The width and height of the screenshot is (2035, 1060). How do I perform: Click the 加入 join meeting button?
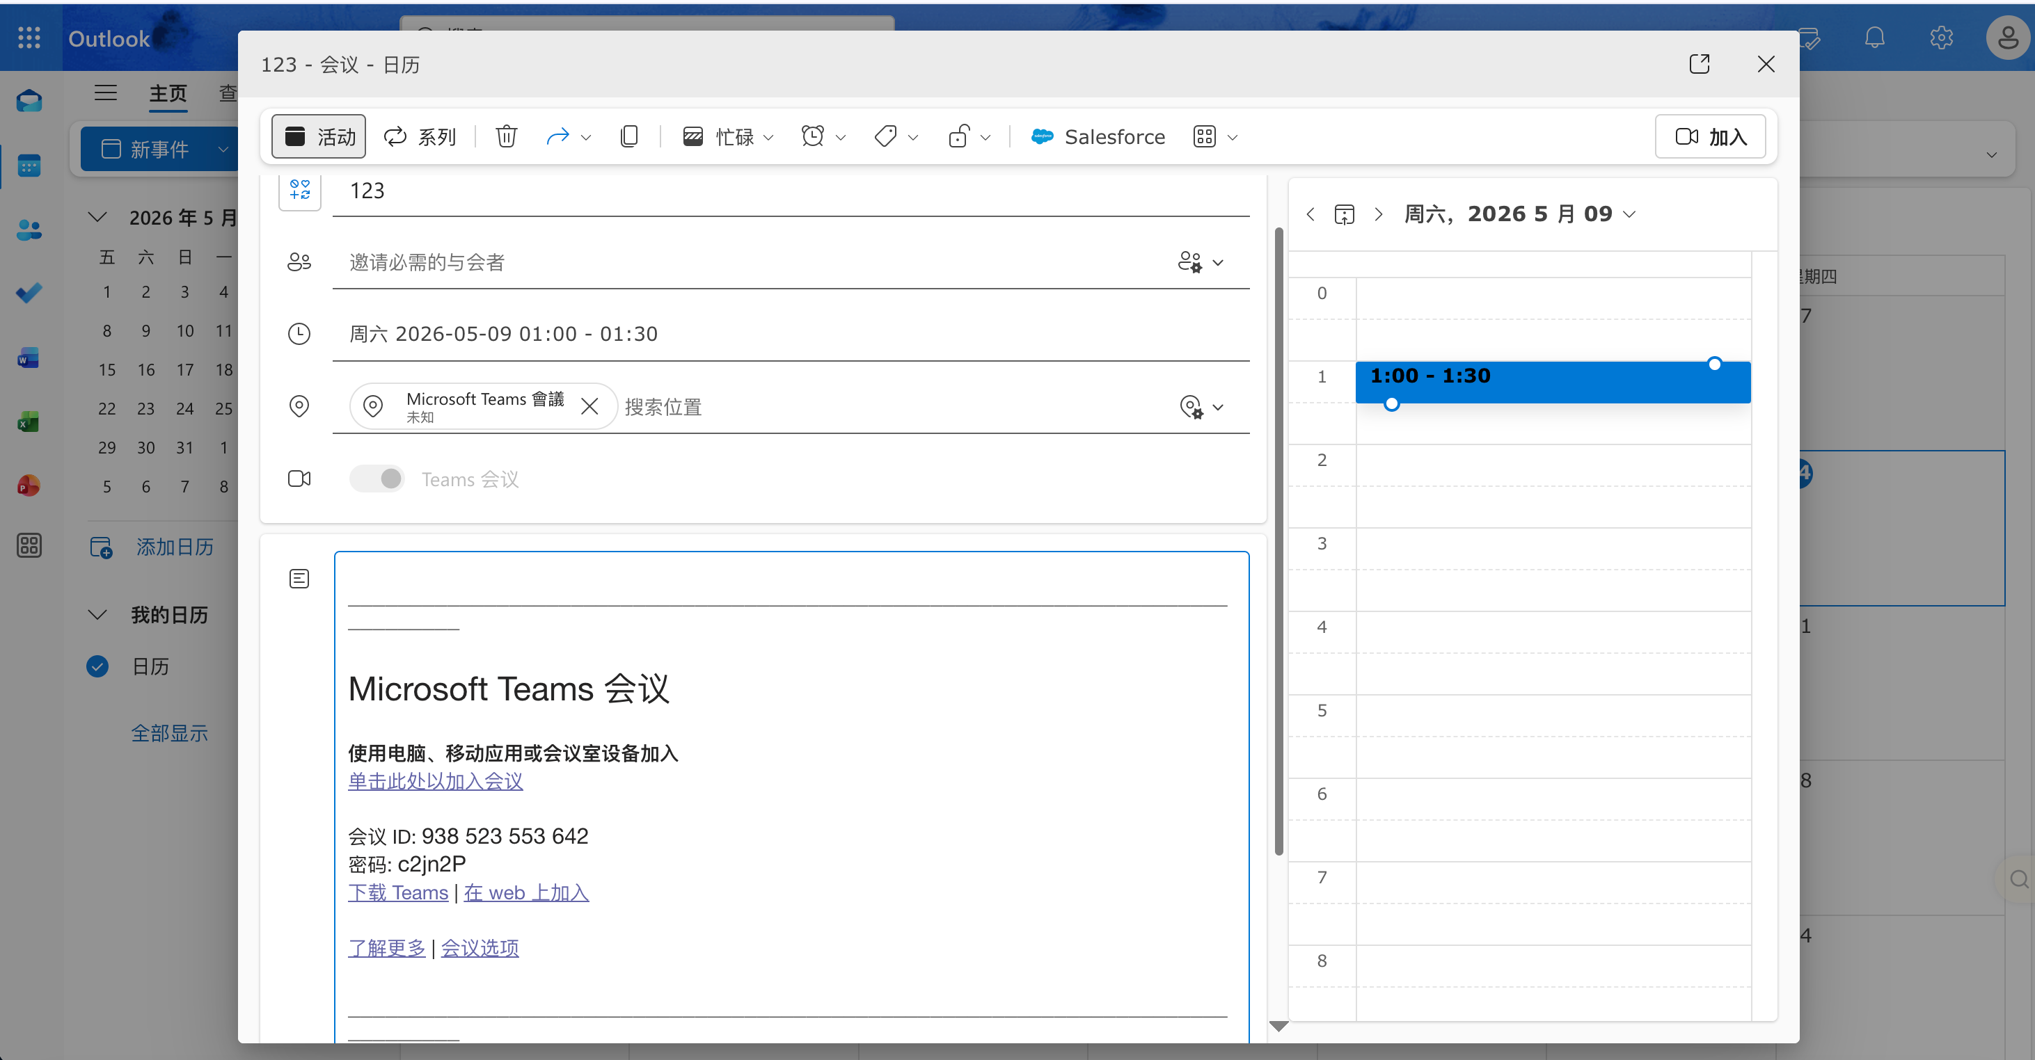[1710, 136]
